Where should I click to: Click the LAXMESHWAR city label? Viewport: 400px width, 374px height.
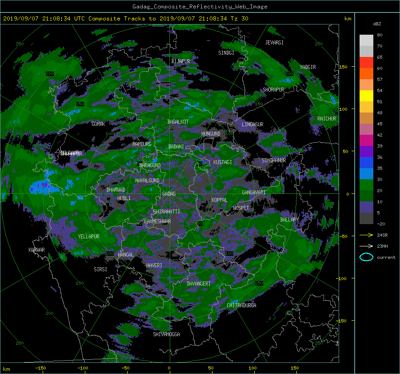pyautogui.click(x=157, y=221)
